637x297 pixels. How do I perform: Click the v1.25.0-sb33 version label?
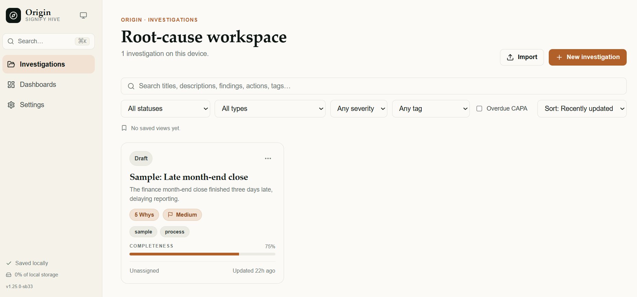click(x=19, y=286)
